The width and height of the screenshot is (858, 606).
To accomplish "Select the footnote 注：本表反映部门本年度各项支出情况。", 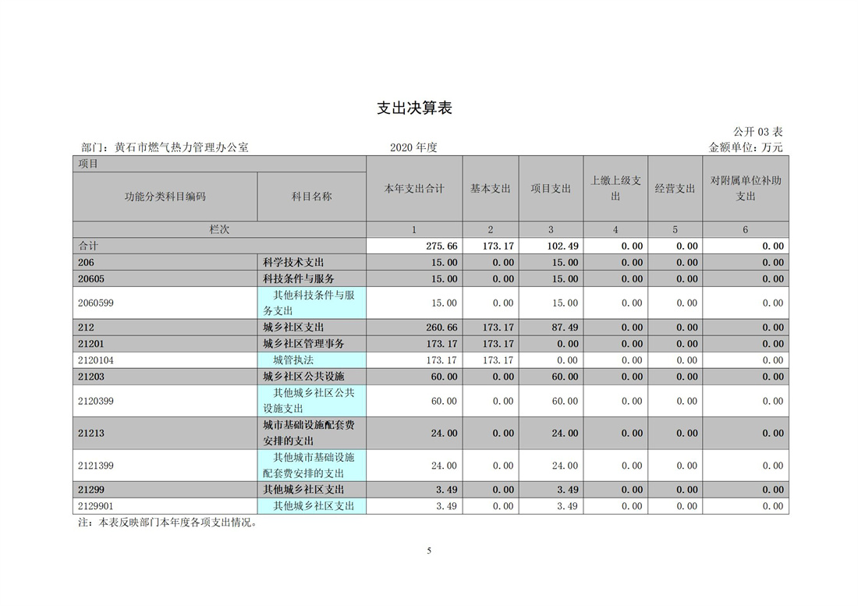I will click(168, 523).
